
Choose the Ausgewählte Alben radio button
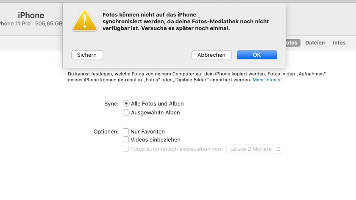pos(126,113)
